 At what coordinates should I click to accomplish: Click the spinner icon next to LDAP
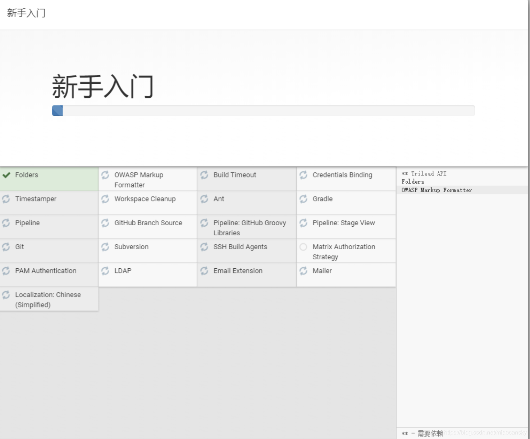point(105,271)
